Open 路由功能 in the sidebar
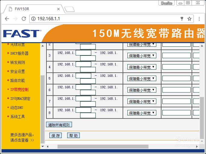 point(17,80)
